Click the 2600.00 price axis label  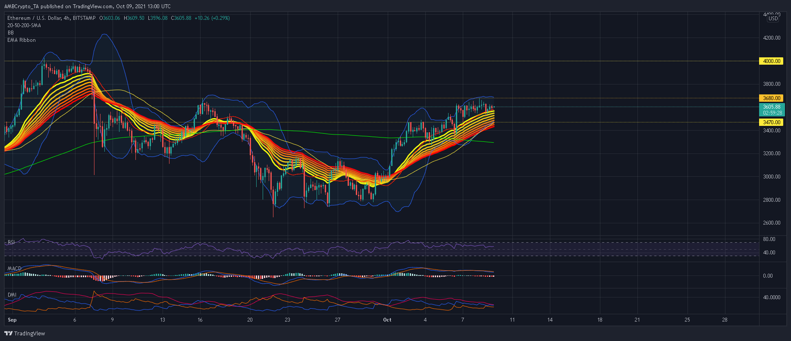click(x=772, y=223)
